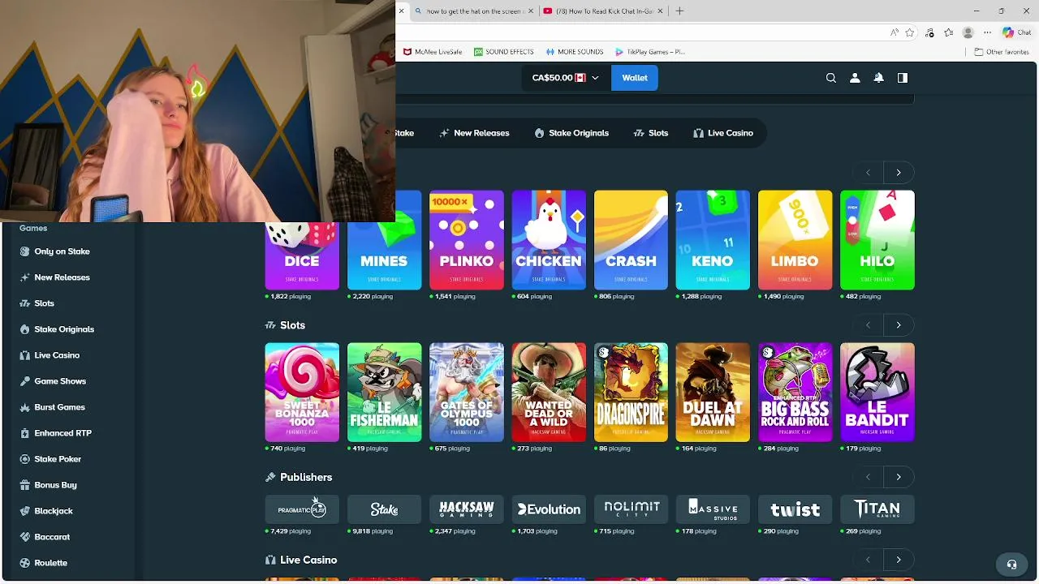Next arrow for Stake Originals carousel
The height and width of the screenshot is (584, 1039).
(899, 173)
